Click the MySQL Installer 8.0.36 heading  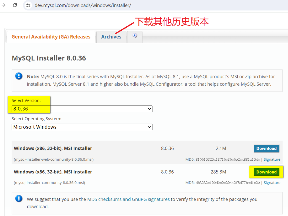[x=49, y=58]
